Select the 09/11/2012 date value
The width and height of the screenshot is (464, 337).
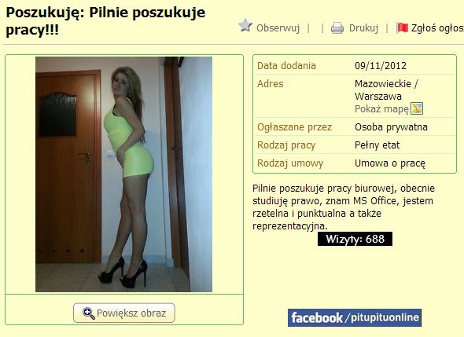(381, 66)
